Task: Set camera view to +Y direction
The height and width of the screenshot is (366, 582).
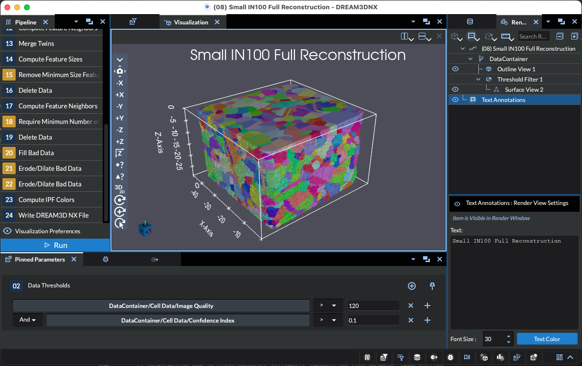Action: pyautogui.click(x=119, y=118)
